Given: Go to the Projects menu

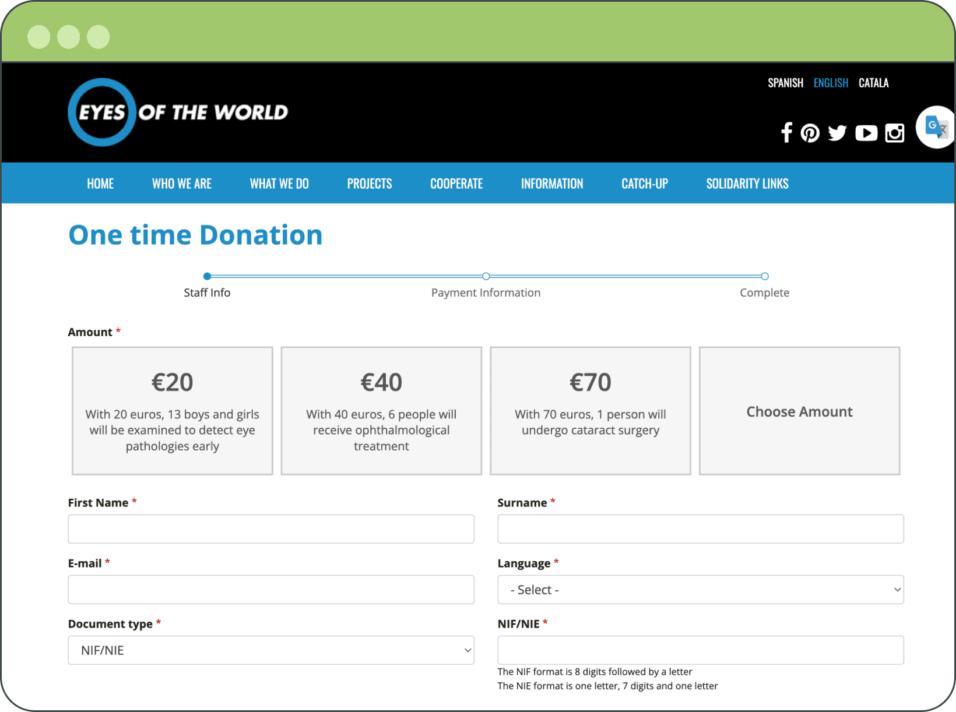Looking at the screenshot, I should tap(370, 184).
